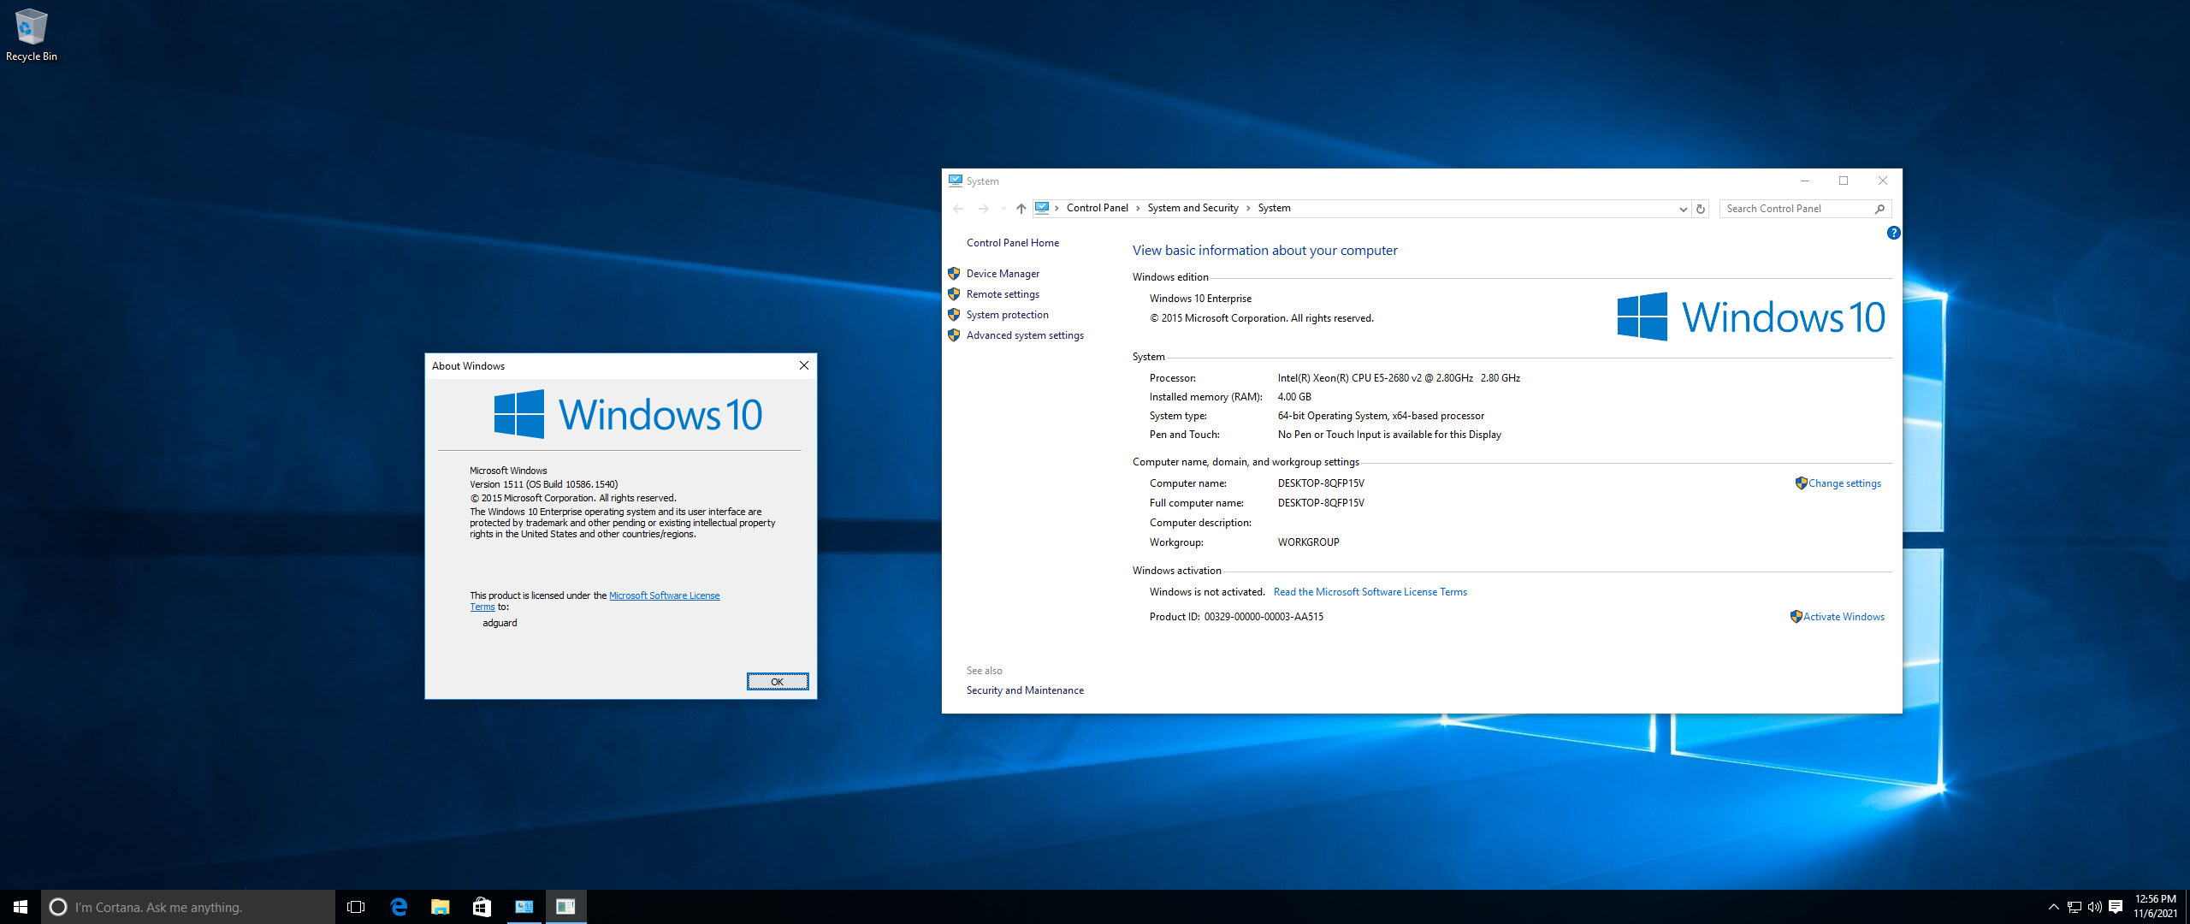Click the shield icon beside Remote settings
Image resolution: width=2190 pixels, height=924 pixels.
coord(954,294)
